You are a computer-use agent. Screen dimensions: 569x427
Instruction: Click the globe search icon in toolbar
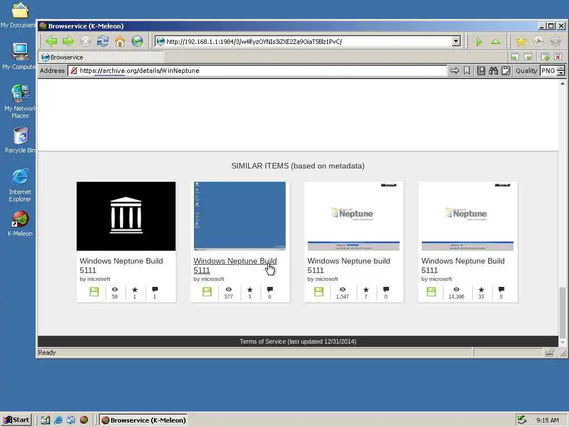coord(137,41)
